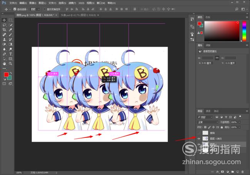Select the Pen tool
Viewport: 250px width, 175px height.
pos(4,54)
